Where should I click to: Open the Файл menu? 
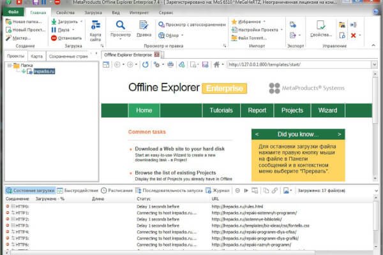(13, 12)
